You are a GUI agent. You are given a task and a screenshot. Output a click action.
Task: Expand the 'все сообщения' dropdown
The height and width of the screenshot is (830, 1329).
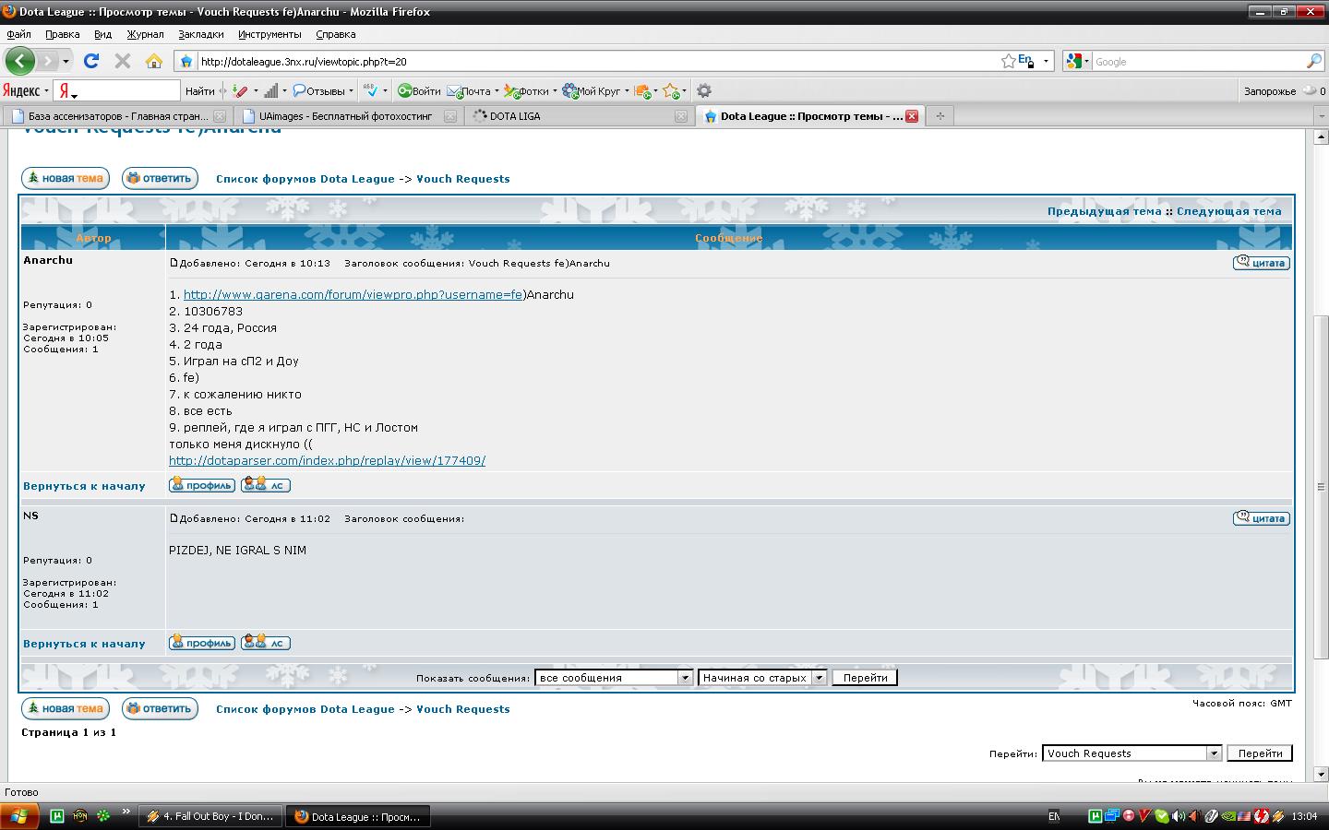685,678
